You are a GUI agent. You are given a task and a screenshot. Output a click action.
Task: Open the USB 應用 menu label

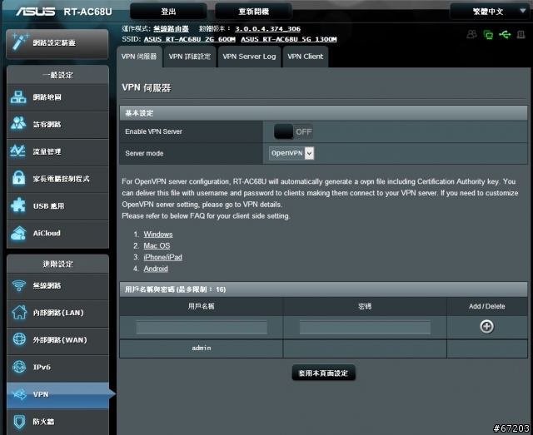(48, 206)
